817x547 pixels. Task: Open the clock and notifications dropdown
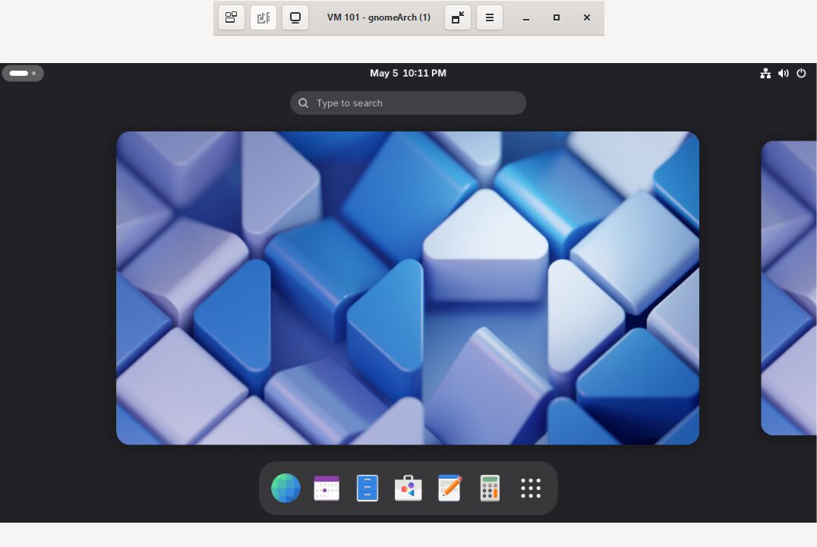(408, 73)
